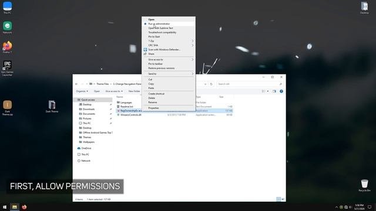376x211 pixels.
Task: Click the Windows Start button
Action: click(5, 207)
